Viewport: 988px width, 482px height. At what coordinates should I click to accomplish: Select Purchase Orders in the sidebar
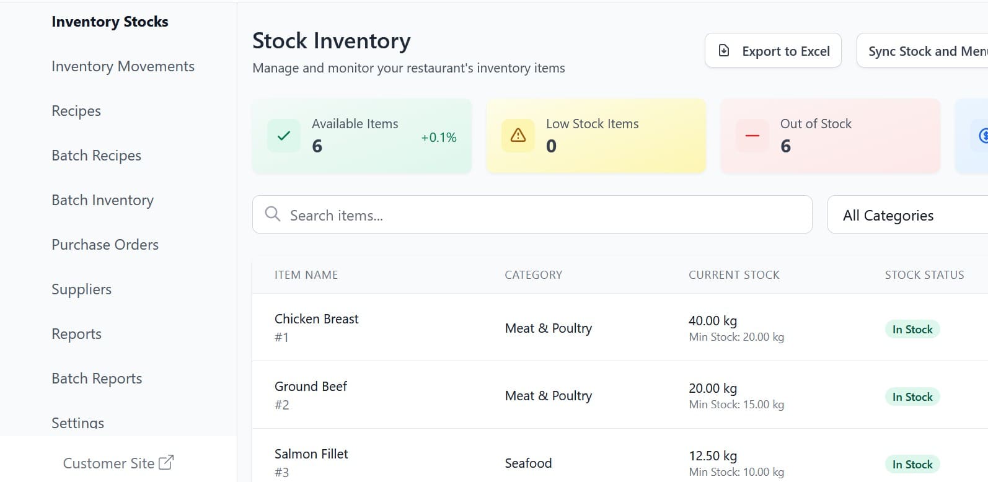point(105,245)
